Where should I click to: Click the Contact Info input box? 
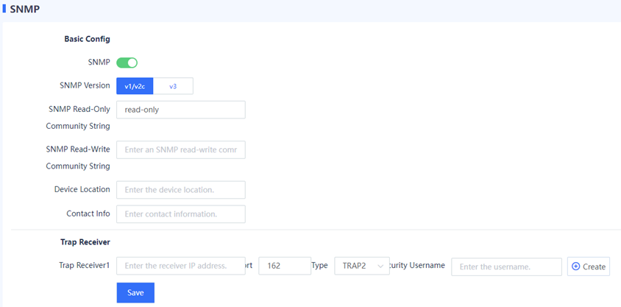coord(181,214)
